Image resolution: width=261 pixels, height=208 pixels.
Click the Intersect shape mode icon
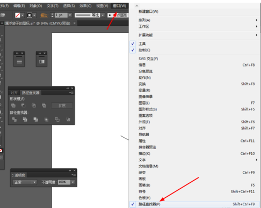(34, 106)
